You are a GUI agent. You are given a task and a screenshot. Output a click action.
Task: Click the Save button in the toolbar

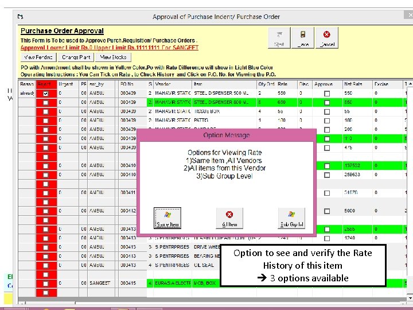(303, 38)
